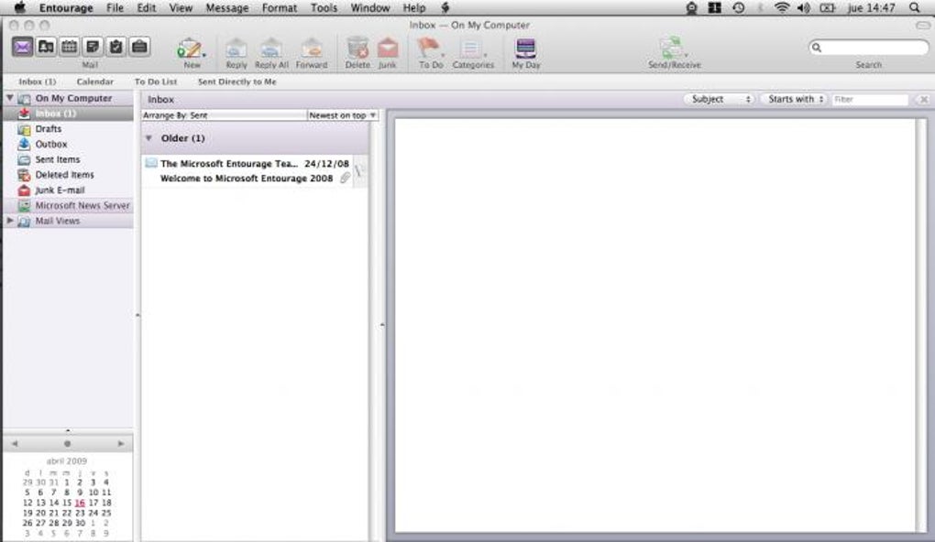The image size is (935, 542).
Task: Open the AppleScript menu icon
Action: coord(445,7)
